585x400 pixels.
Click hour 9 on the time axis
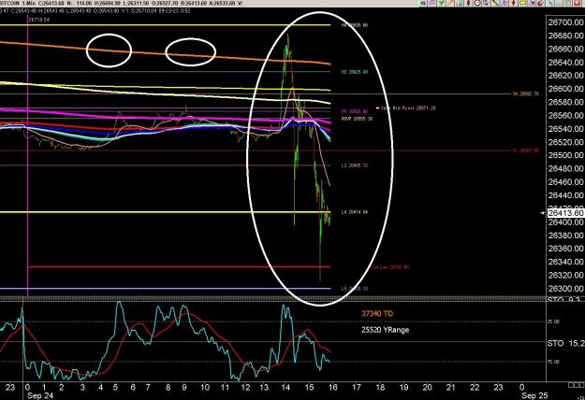click(x=184, y=387)
